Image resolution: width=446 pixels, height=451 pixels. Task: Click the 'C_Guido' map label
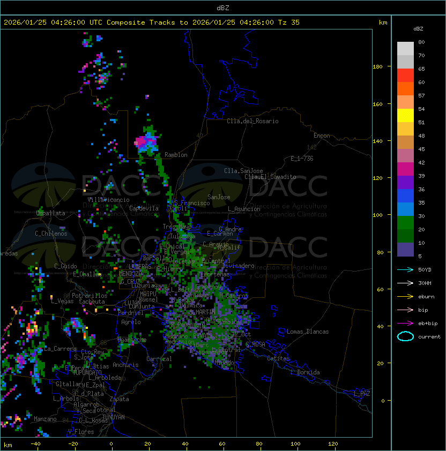[65, 266]
